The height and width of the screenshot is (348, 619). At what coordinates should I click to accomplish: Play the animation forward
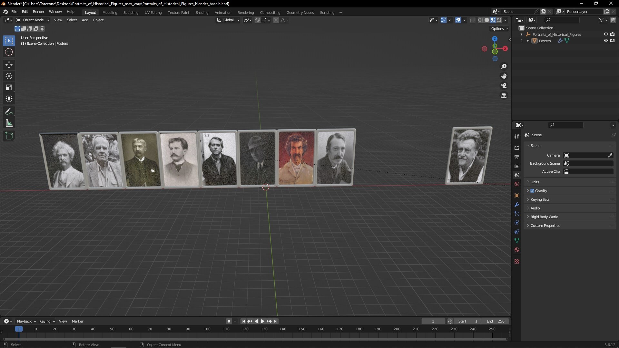click(262, 321)
